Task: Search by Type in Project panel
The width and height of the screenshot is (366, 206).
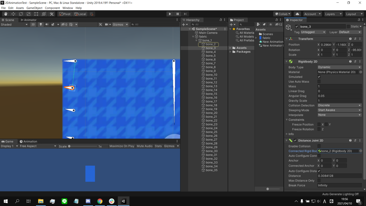Action: point(258,24)
